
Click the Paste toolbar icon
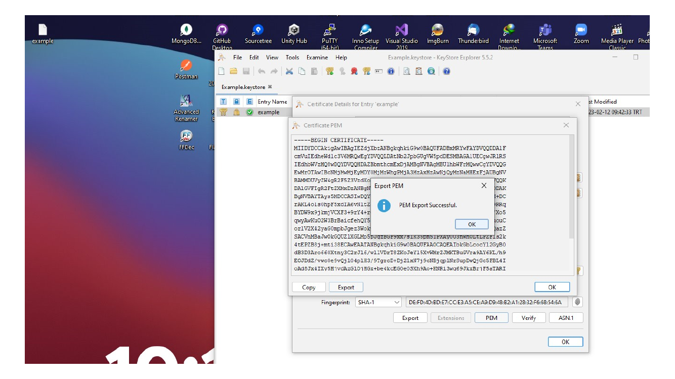click(314, 71)
